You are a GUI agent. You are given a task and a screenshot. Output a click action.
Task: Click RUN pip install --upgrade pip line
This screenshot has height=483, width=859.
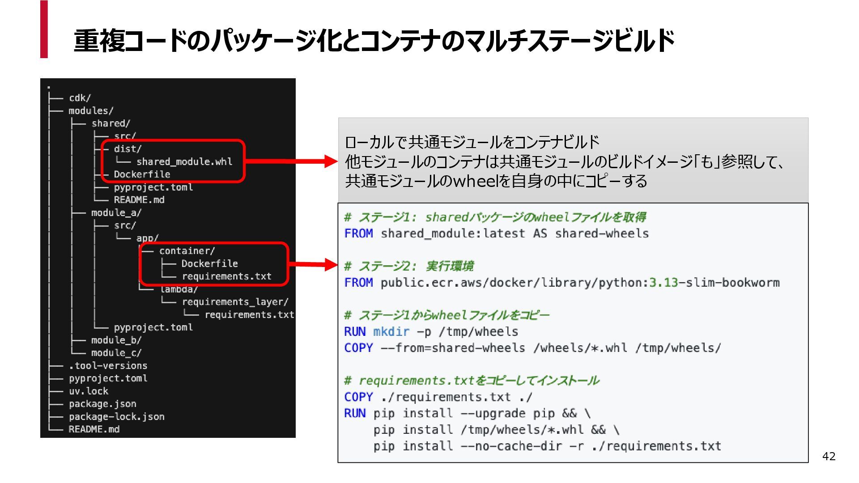pos(467,414)
